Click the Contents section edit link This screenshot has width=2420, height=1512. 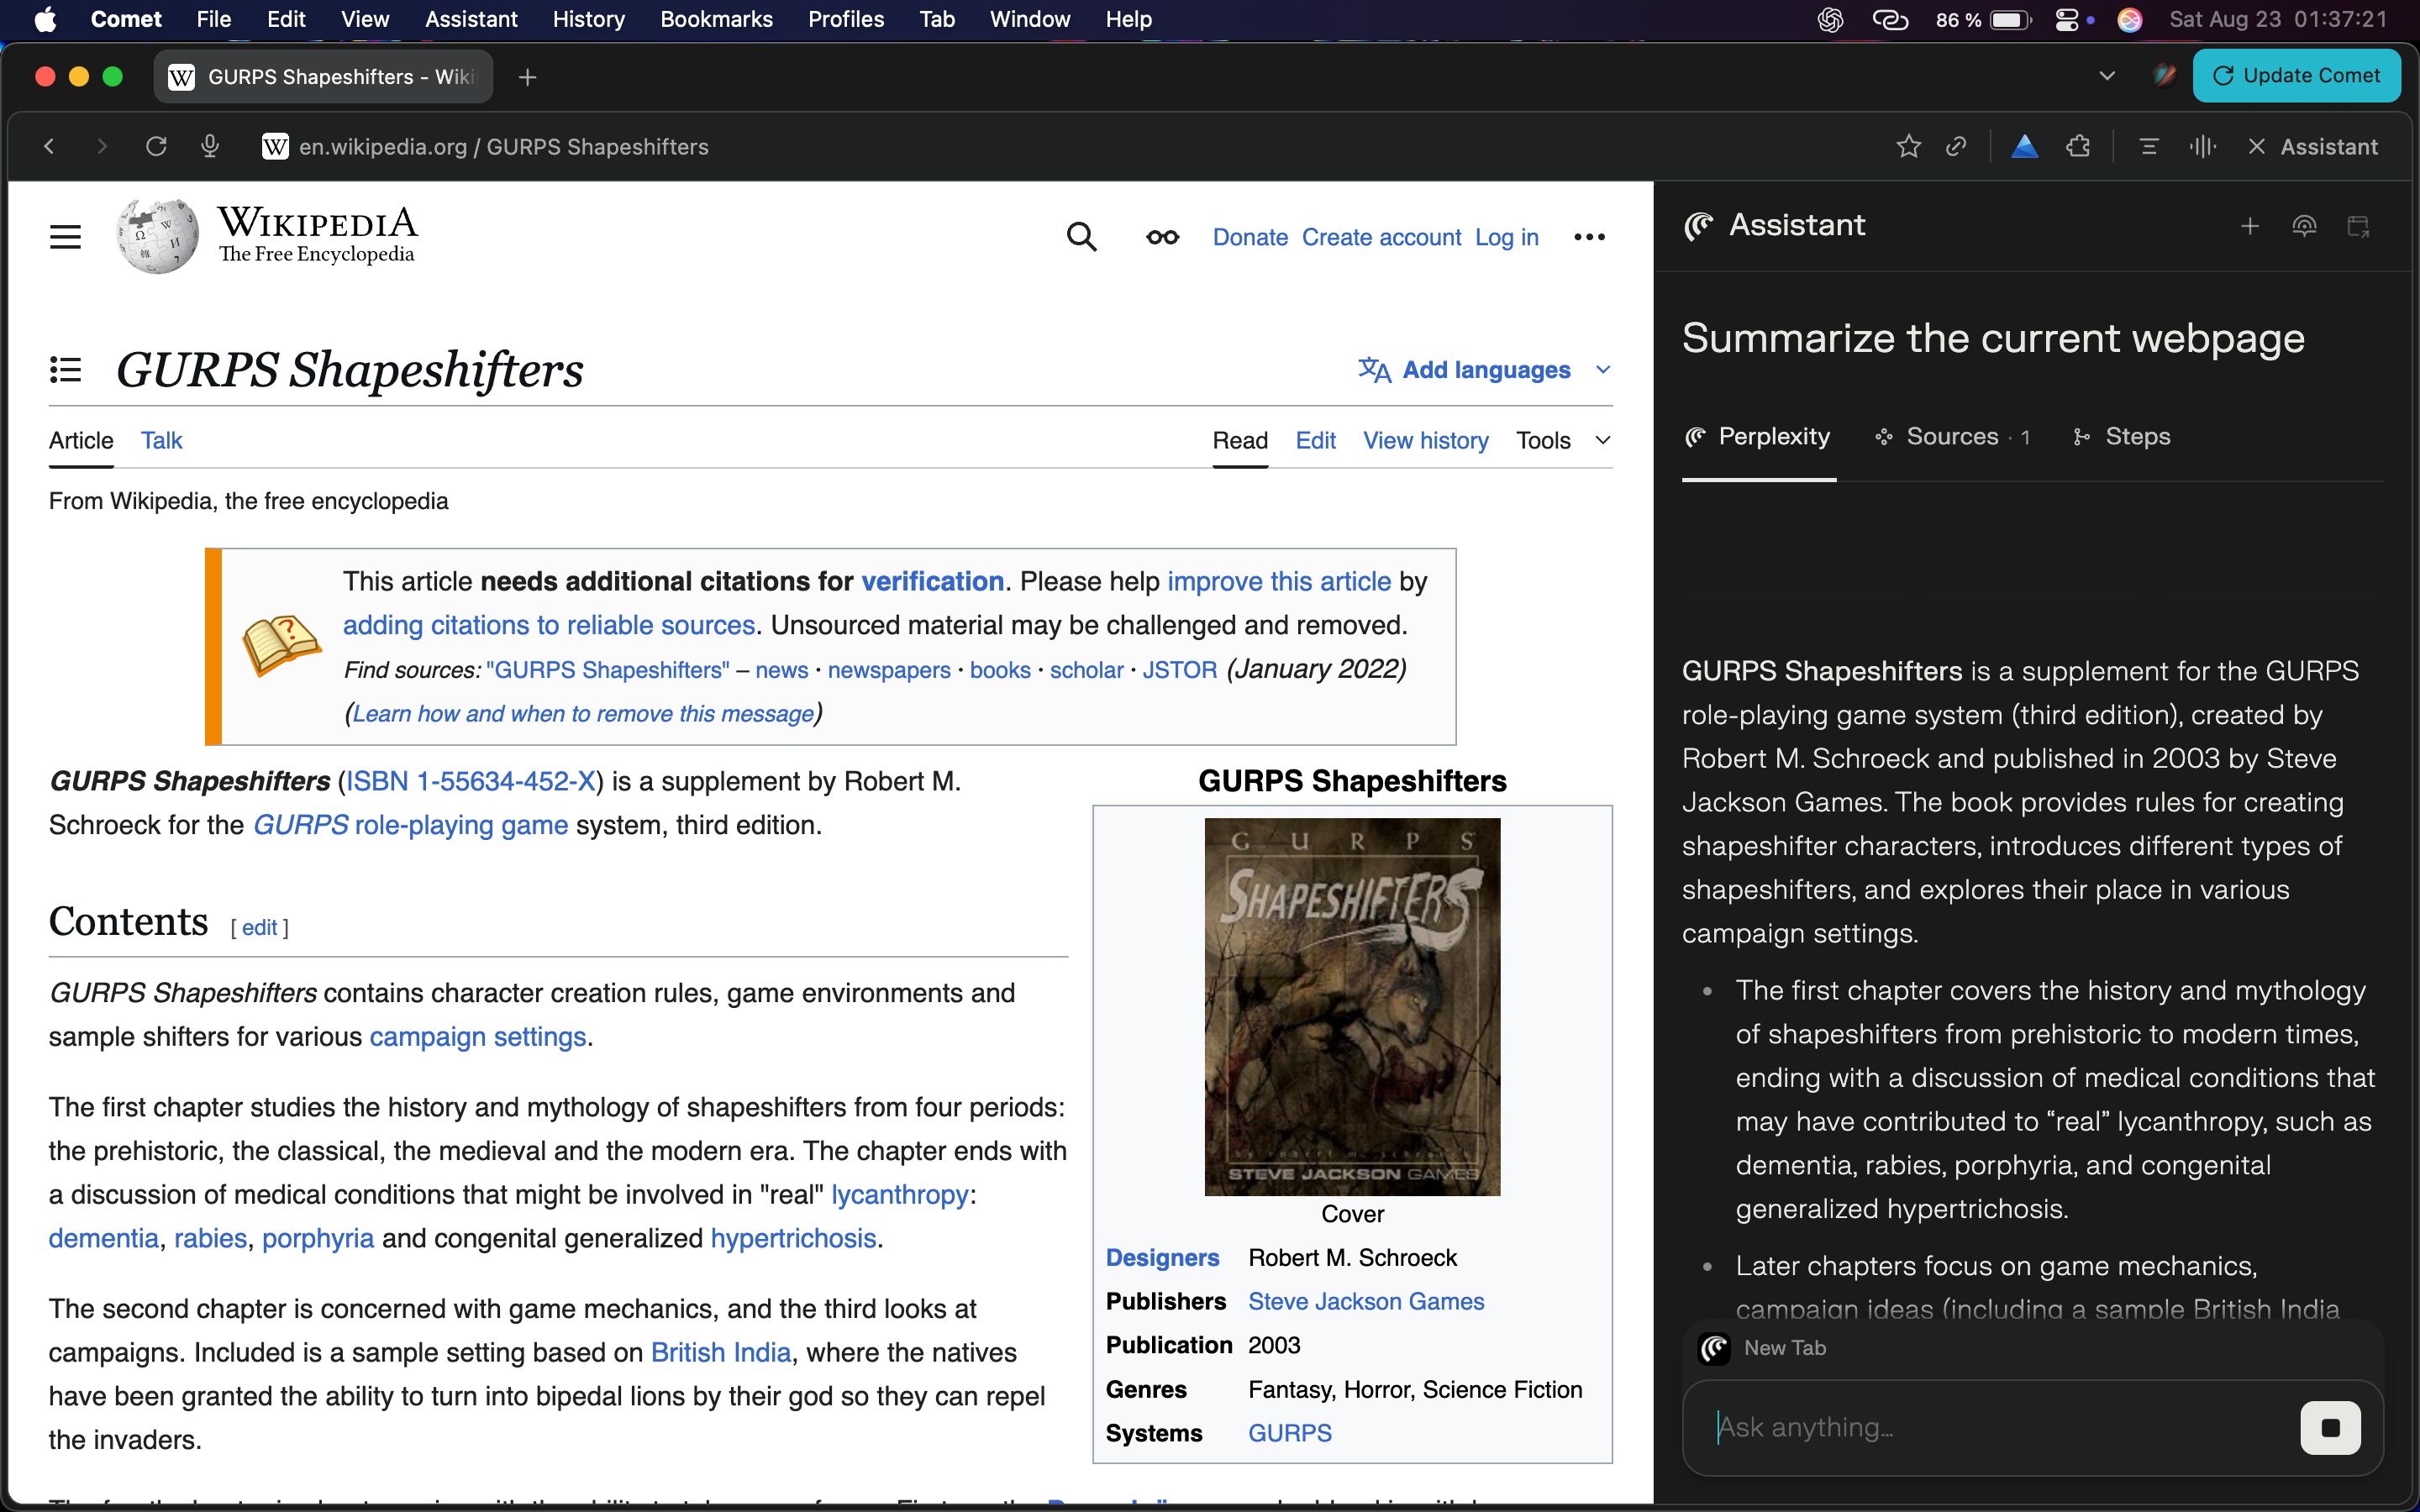coord(259,927)
